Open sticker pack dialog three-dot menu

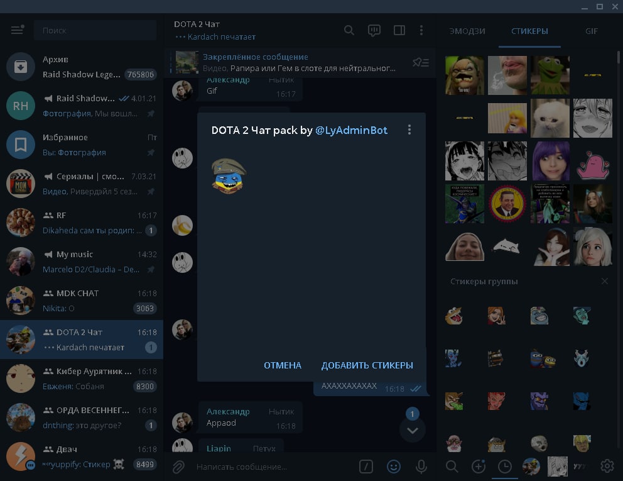tap(409, 130)
